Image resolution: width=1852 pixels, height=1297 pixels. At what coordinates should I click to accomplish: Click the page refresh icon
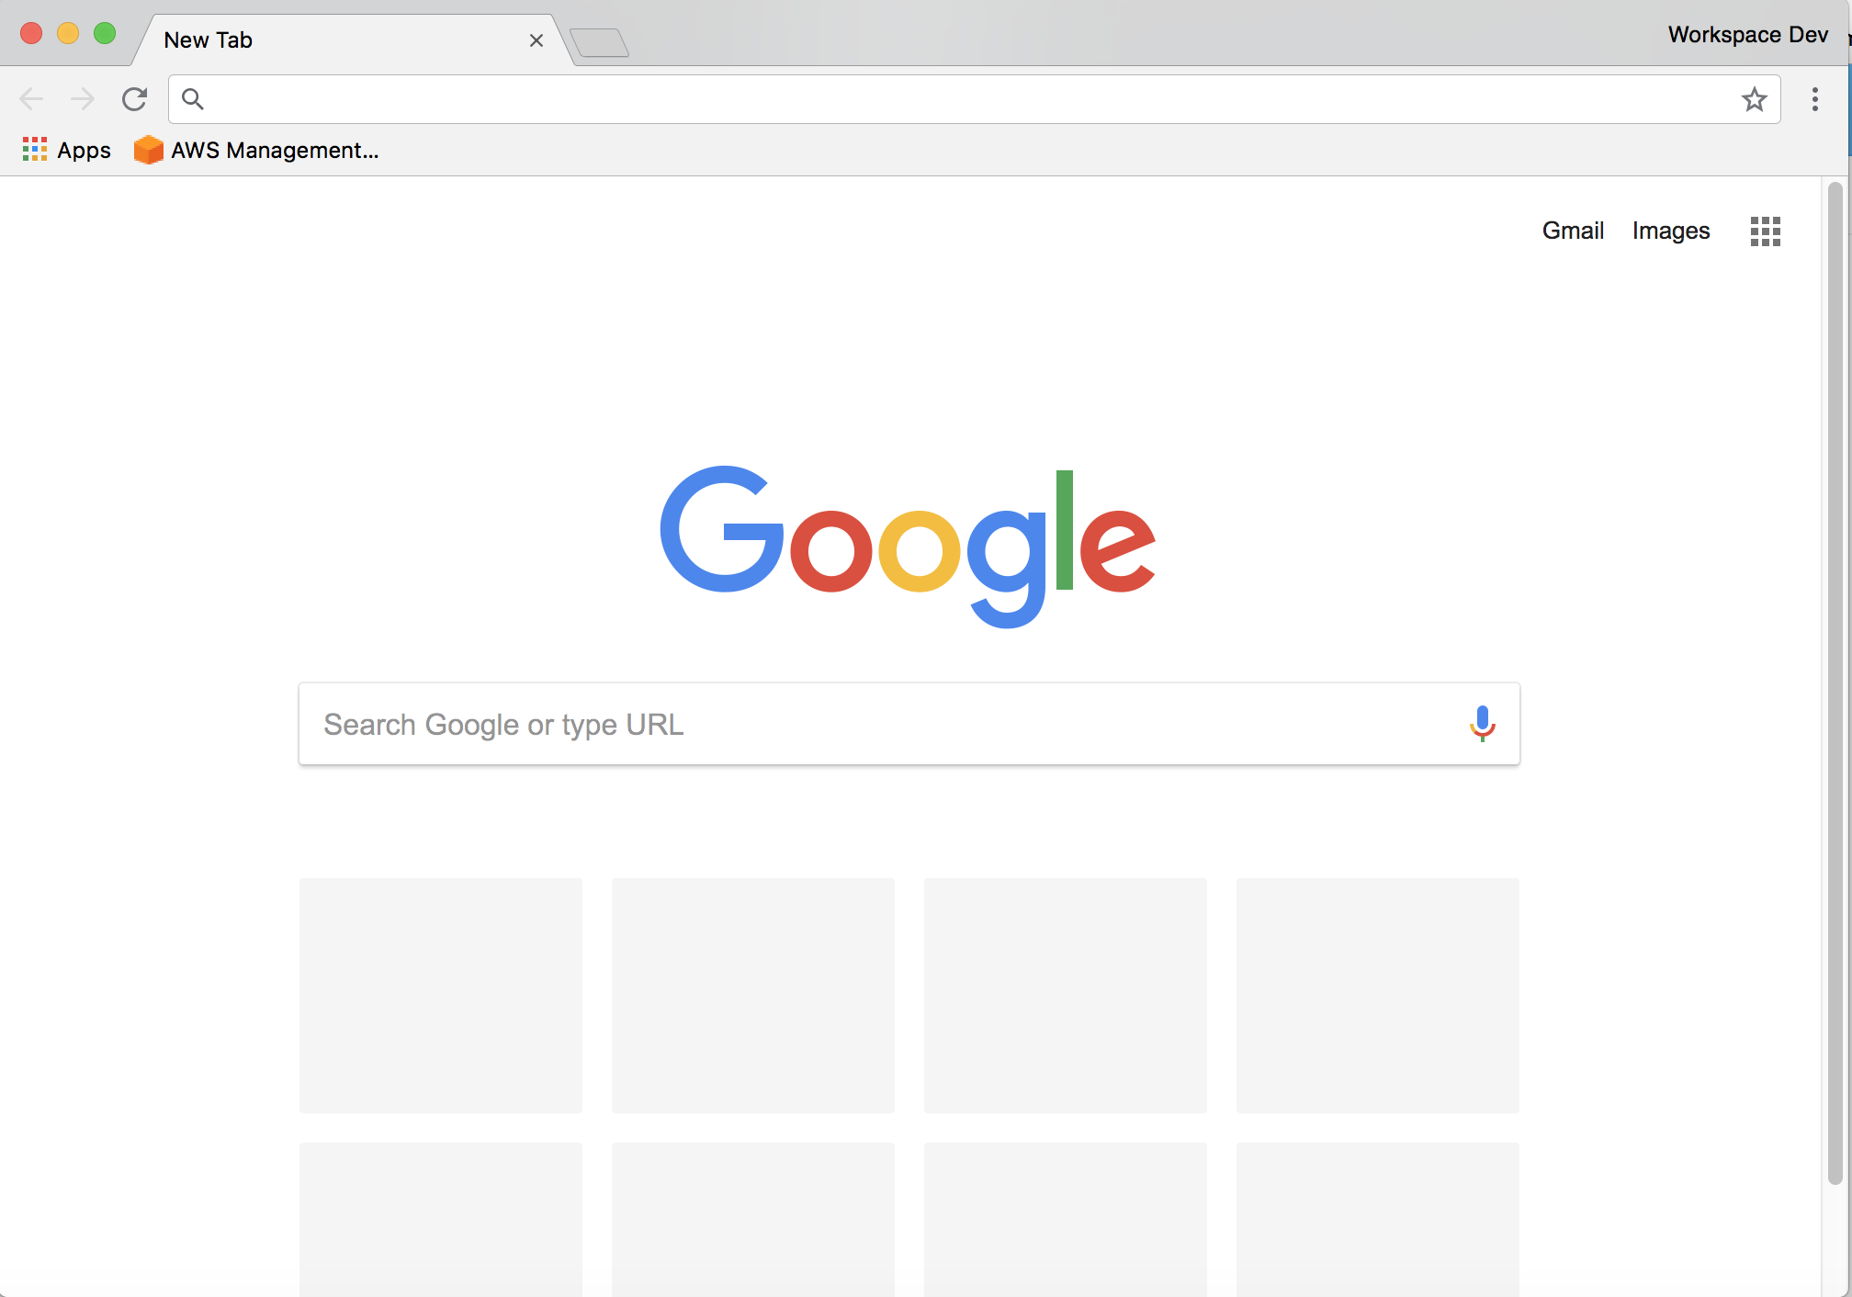[137, 97]
